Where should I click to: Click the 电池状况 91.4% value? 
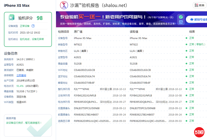point(20,86)
